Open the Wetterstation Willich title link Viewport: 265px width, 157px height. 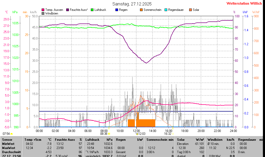244,3
